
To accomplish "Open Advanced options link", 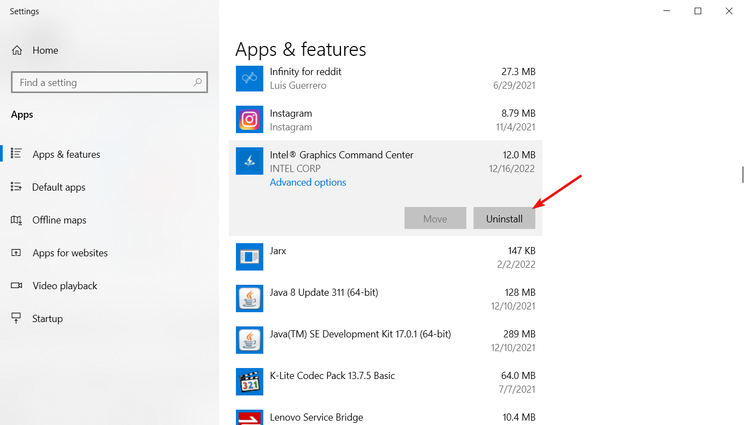I will pos(308,182).
